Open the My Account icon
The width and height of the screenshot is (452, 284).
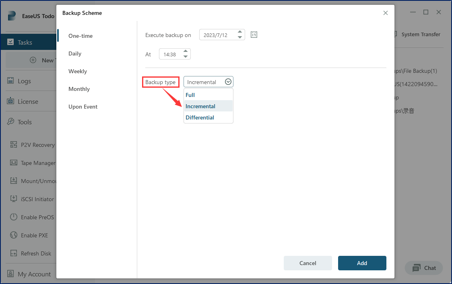[10, 274]
